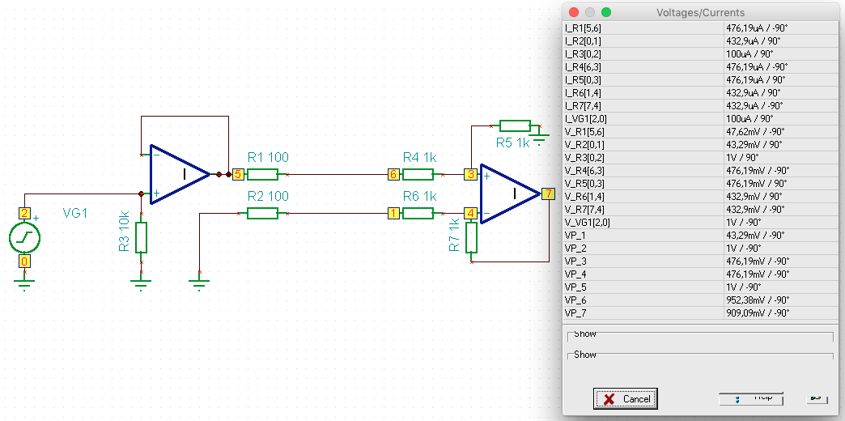The image size is (845, 421).
Task: Click the VG1 voltage generator symbol
Action: [x=24, y=238]
